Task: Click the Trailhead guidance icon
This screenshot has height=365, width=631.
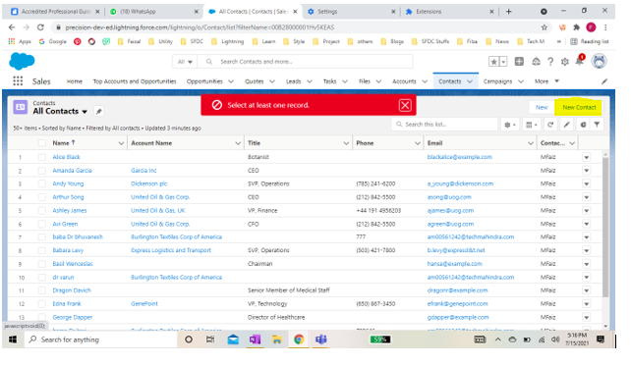Action: pos(536,62)
